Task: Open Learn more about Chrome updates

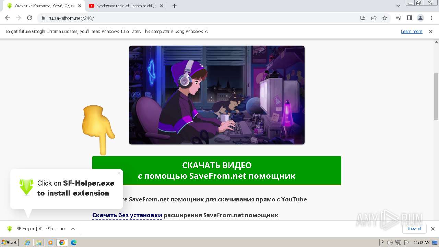Action: click(412, 31)
